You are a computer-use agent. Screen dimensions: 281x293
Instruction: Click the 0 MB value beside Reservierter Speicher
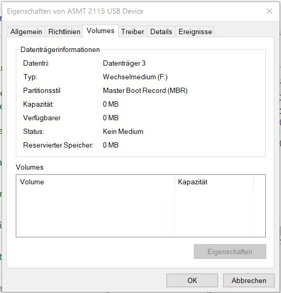click(111, 145)
